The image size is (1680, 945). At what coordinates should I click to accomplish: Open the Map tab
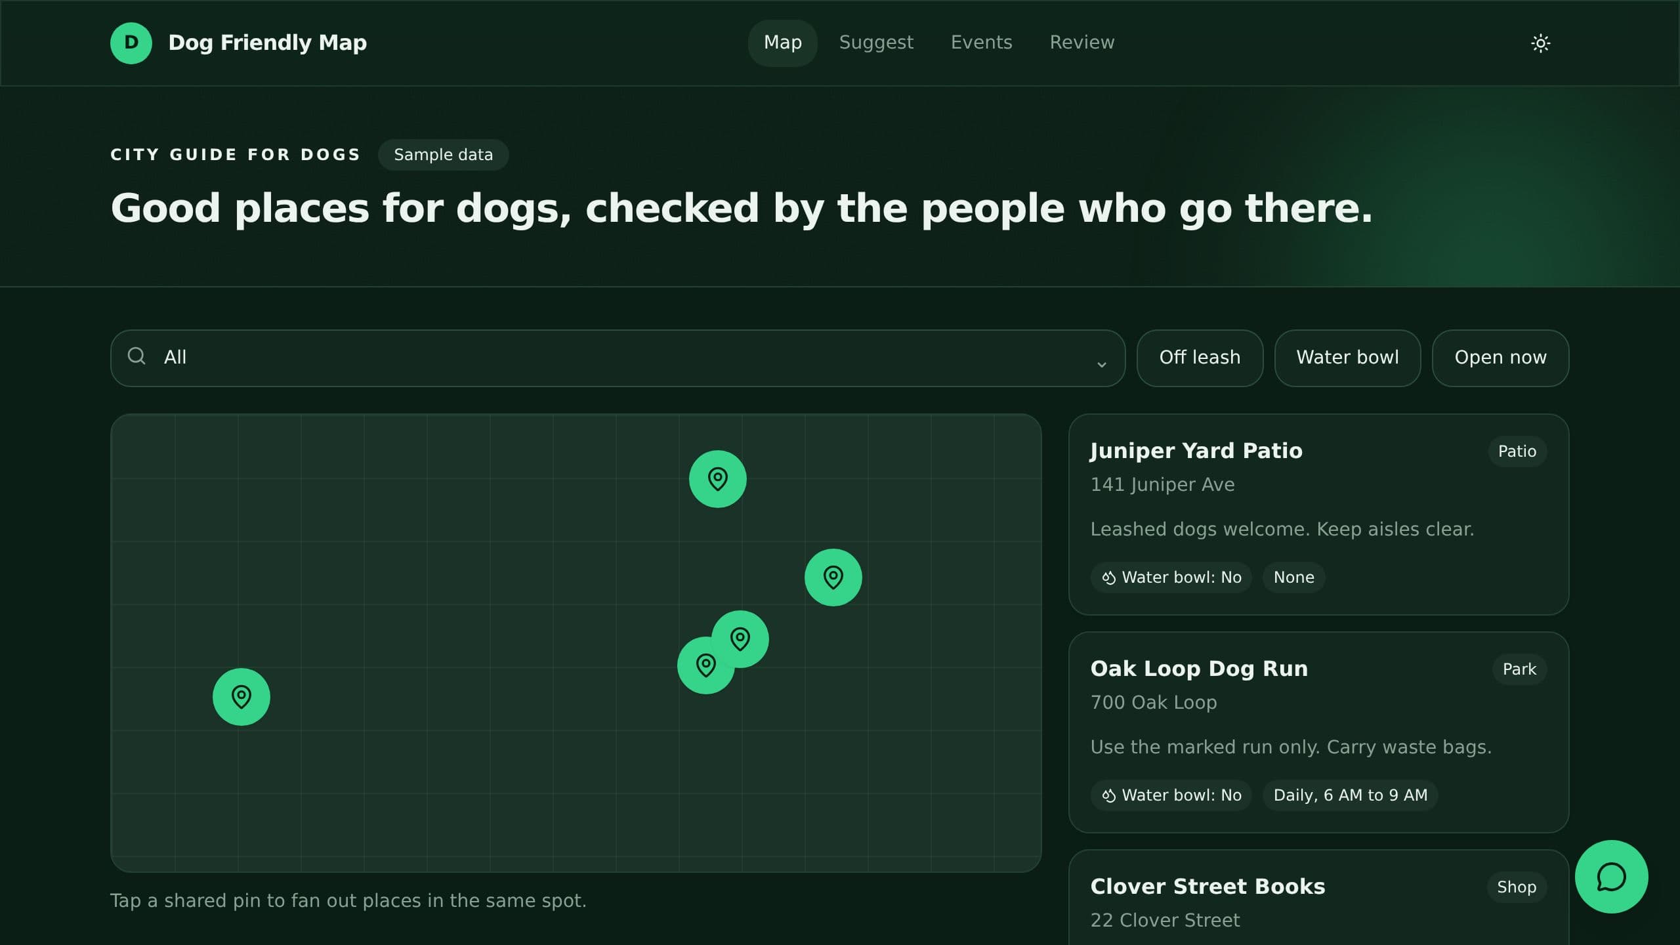click(x=782, y=43)
